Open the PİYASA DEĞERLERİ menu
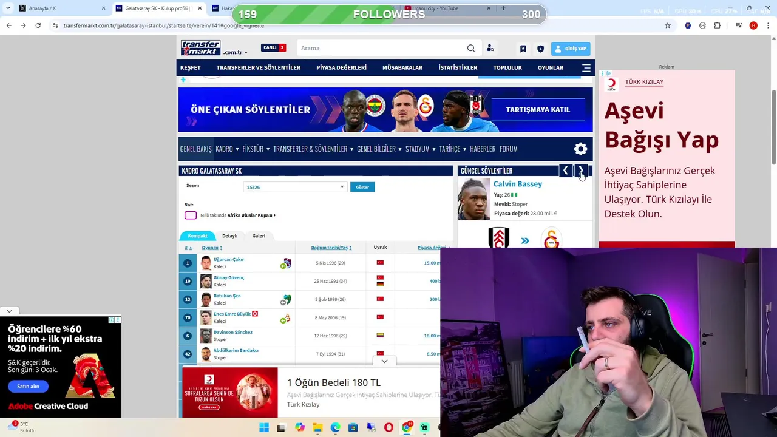777x437 pixels. 341,67
